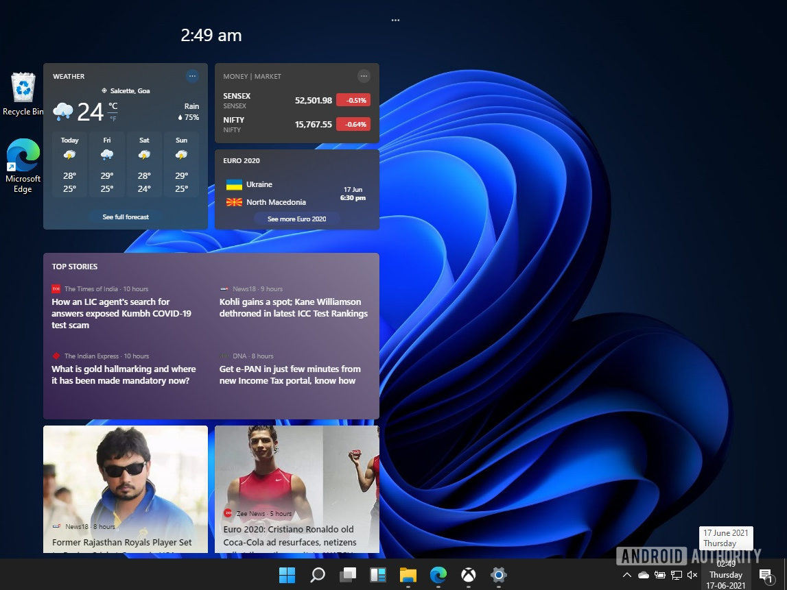
Task: Open the gold hallmarking news story
Action: click(x=124, y=375)
